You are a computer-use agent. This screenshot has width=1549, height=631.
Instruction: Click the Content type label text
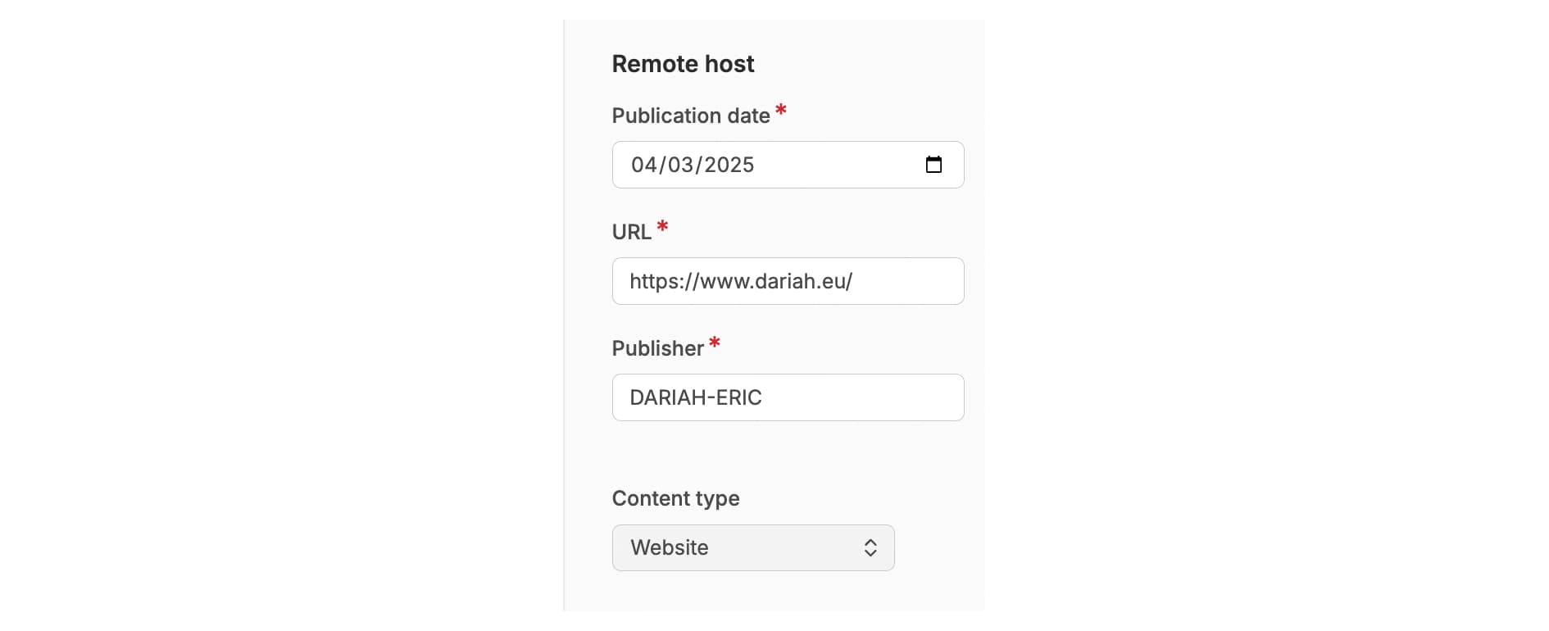[x=675, y=498]
